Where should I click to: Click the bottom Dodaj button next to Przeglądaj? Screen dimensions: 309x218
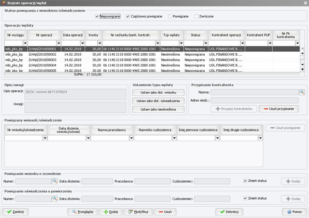click(x=111, y=211)
